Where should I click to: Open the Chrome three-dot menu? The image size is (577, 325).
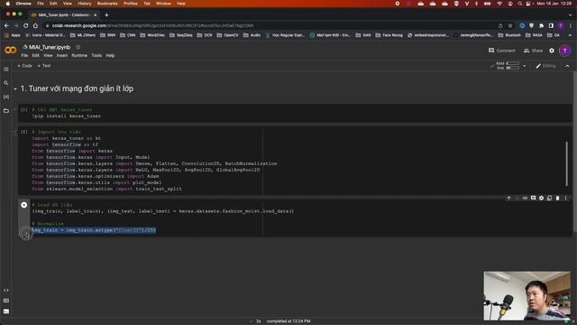(571, 25)
